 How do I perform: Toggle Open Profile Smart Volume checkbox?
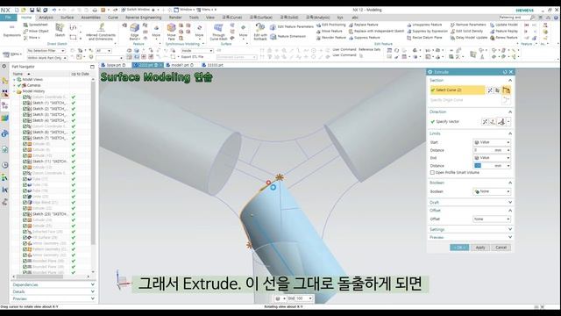point(432,173)
